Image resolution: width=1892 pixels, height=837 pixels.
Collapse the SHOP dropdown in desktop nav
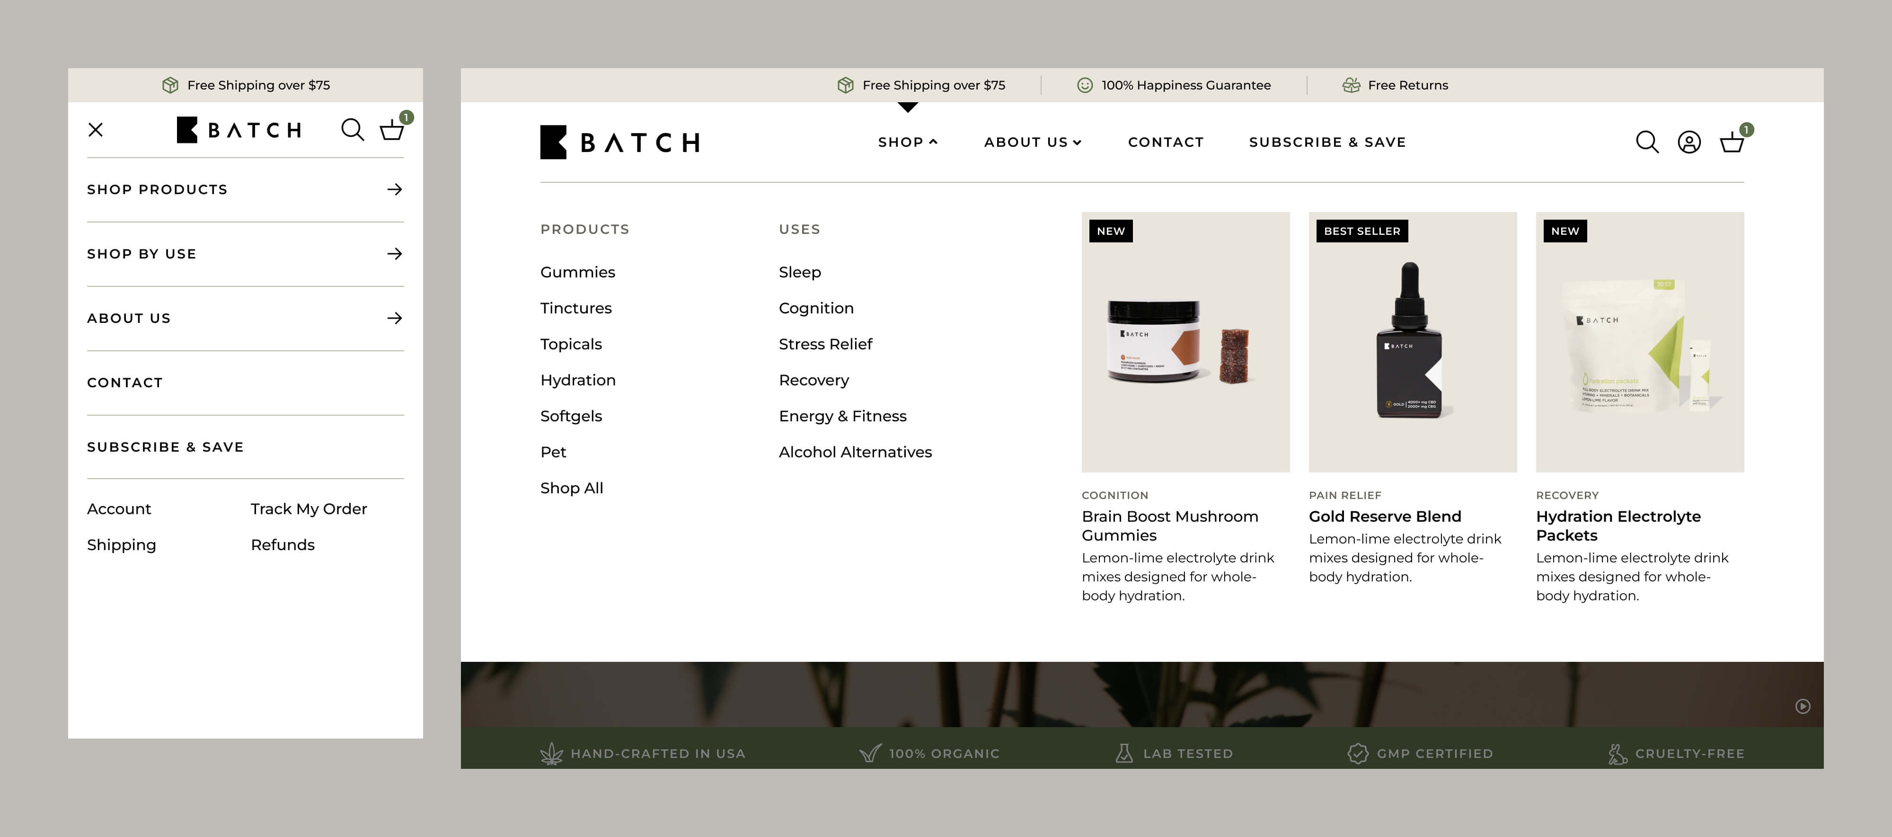pyautogui.click(x=907, y=142)
